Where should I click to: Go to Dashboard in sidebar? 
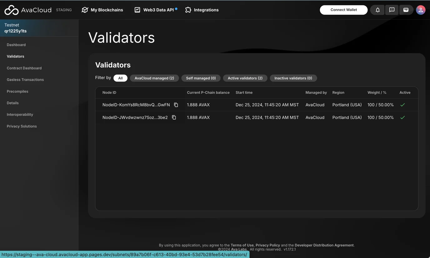16,45
